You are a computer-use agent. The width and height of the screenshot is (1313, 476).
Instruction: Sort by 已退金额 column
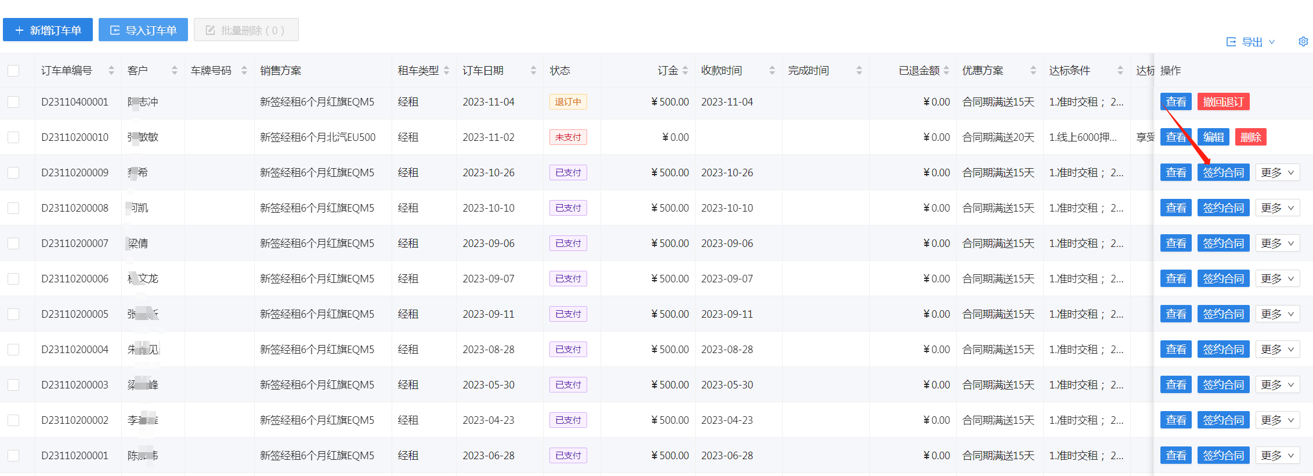click(946, 70)
